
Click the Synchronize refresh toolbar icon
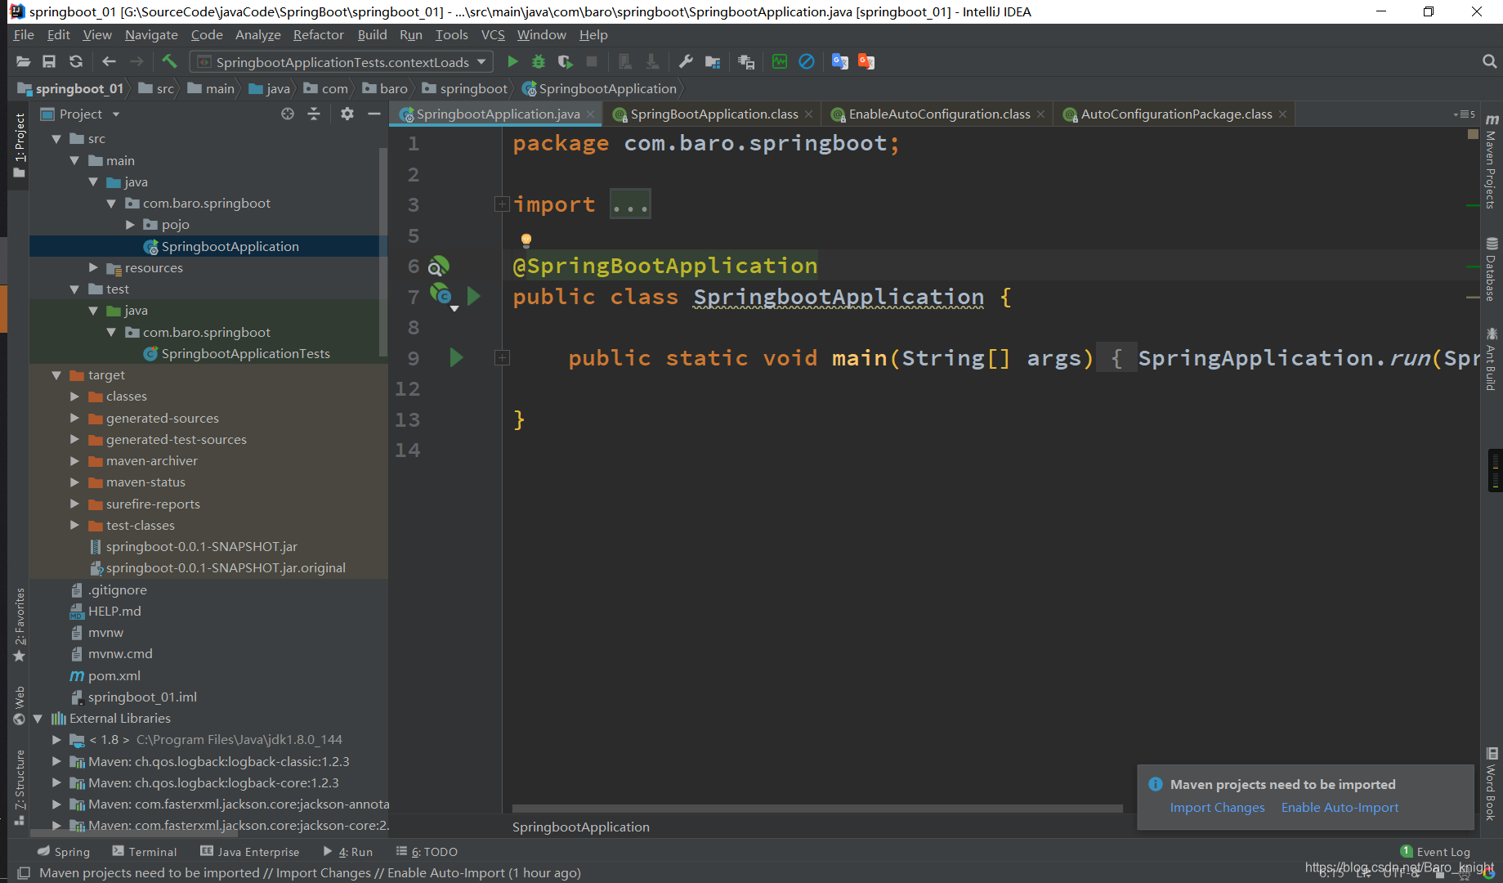pyautogui.click(x=76, y=61)
